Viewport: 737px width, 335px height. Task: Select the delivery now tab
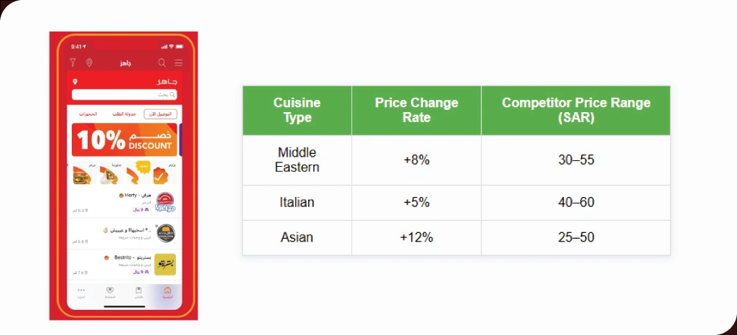click(x=161, y=114)
